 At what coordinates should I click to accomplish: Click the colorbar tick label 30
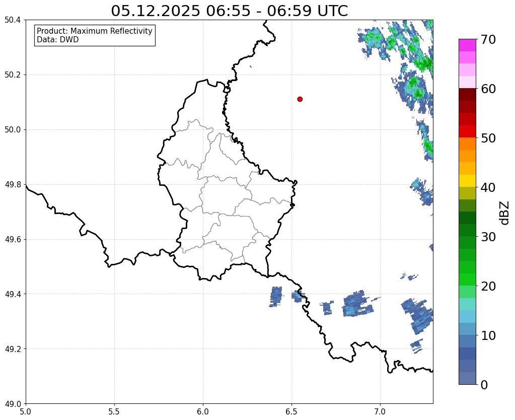pos(488,237)
